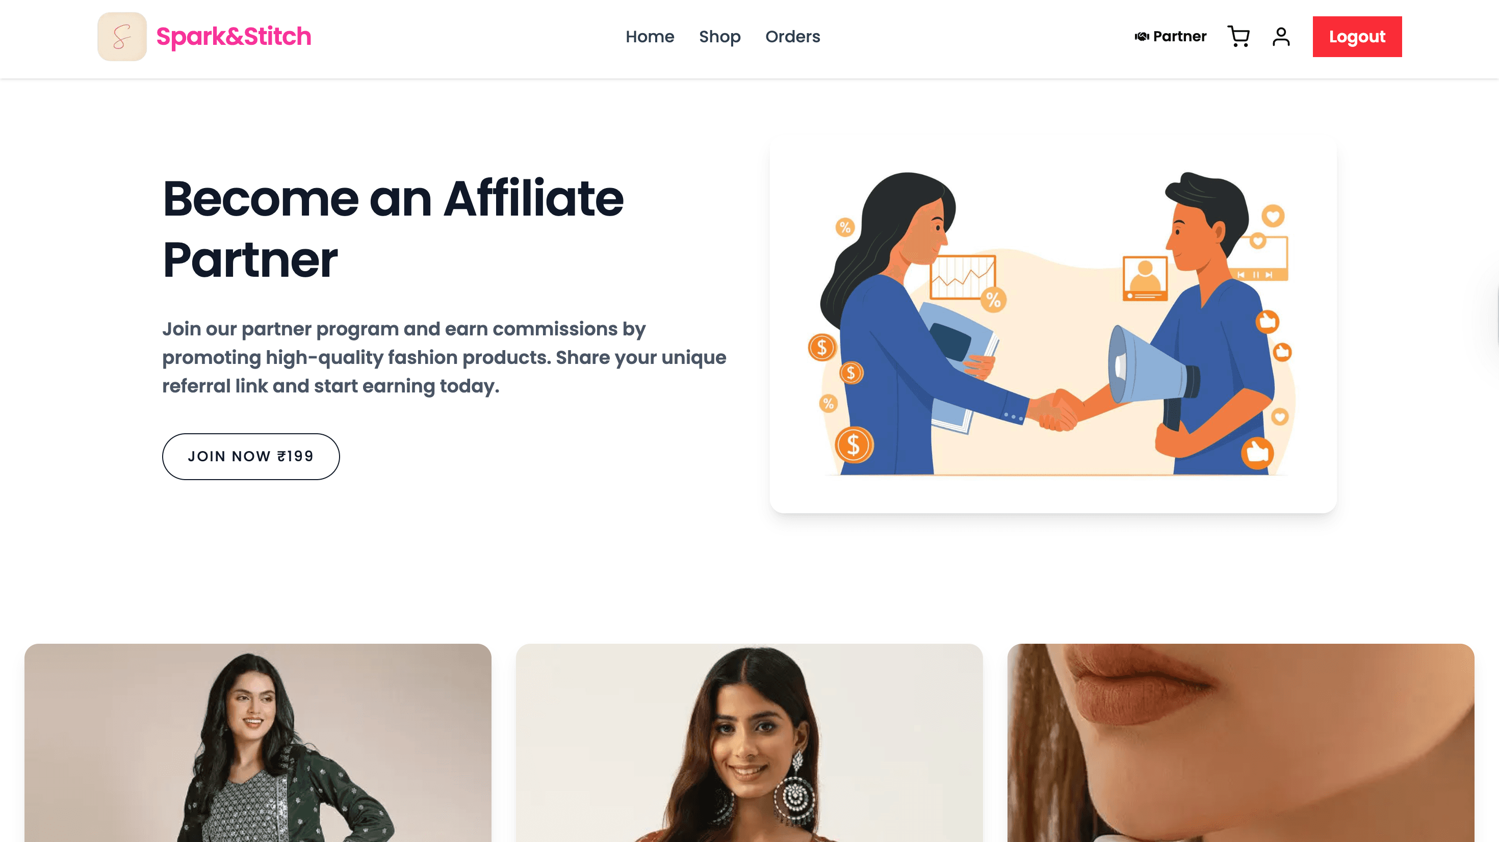
Task: Open the Shop menu item
Action: coord(719,37)
